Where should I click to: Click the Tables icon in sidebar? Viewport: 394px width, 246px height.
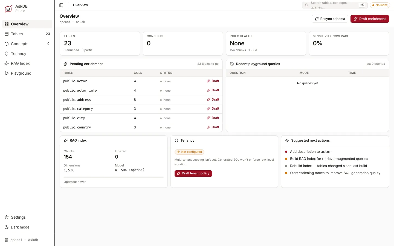(x=7, y=34)
